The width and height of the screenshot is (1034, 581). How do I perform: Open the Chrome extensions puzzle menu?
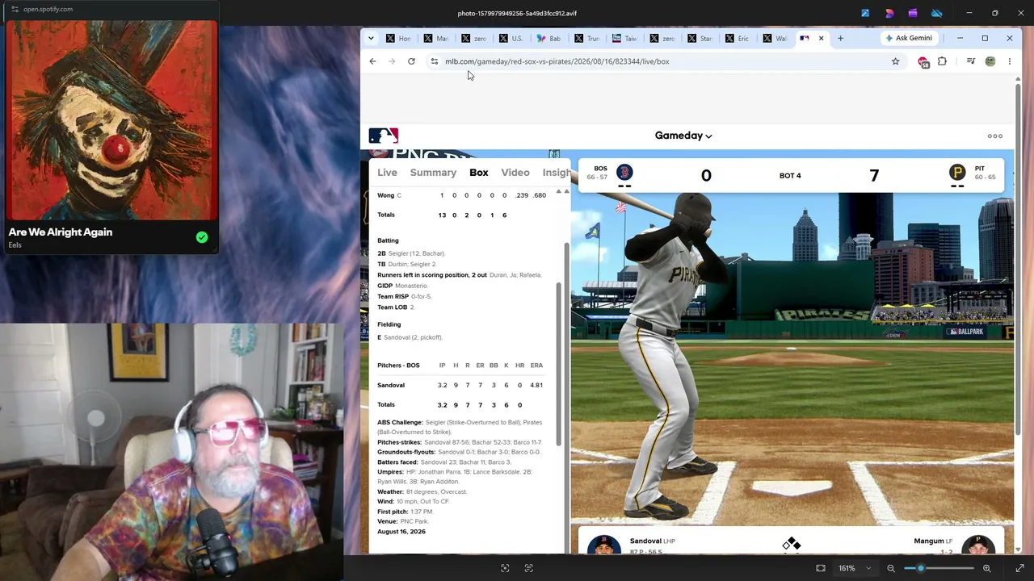pyautogui.click(x=942, y=61)
